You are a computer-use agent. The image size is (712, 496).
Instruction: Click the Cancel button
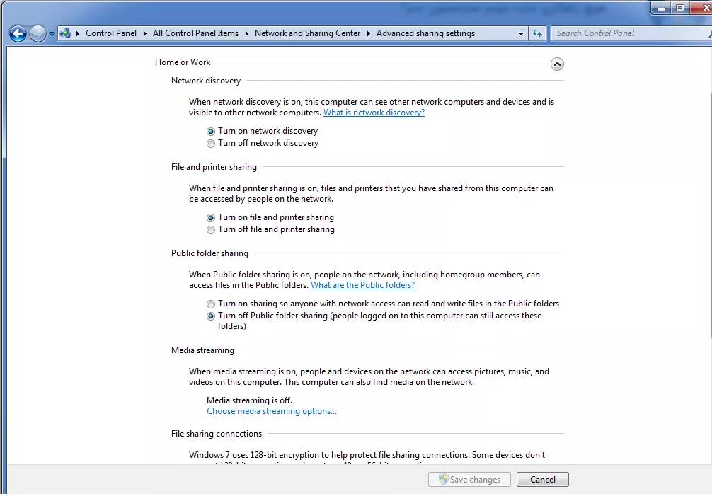coord(542,480)
